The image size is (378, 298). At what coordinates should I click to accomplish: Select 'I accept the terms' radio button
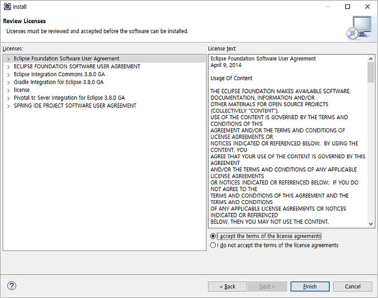pos(213,236)
